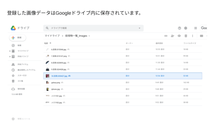The image size is (213, 124).
Task: Select file 6.画像.015546.jpg
Action: click(123, 50)
